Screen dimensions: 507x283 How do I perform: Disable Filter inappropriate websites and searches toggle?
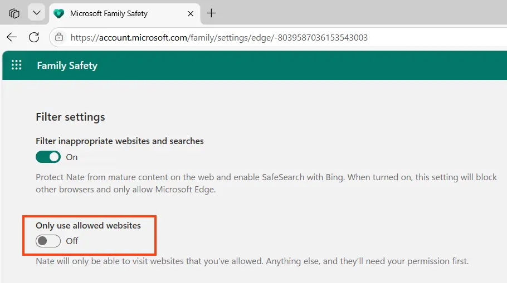48,157
